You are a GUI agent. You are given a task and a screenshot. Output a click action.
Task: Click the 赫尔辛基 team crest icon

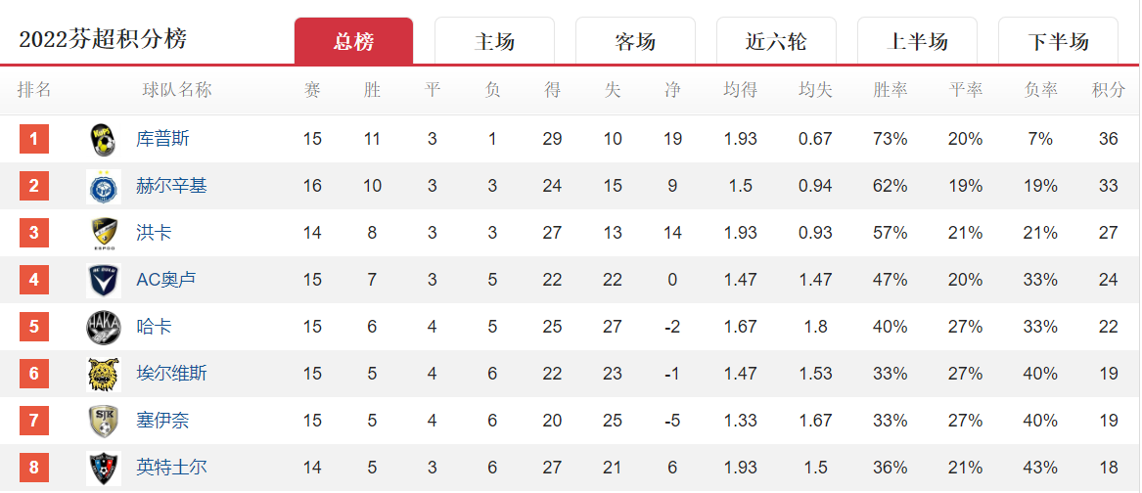pyautogui.click(x=104, y=187)
